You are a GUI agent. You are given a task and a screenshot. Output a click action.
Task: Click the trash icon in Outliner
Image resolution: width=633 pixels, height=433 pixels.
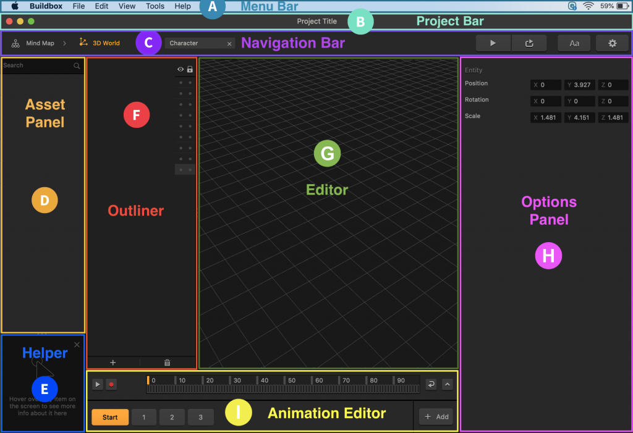click(167, 363)
